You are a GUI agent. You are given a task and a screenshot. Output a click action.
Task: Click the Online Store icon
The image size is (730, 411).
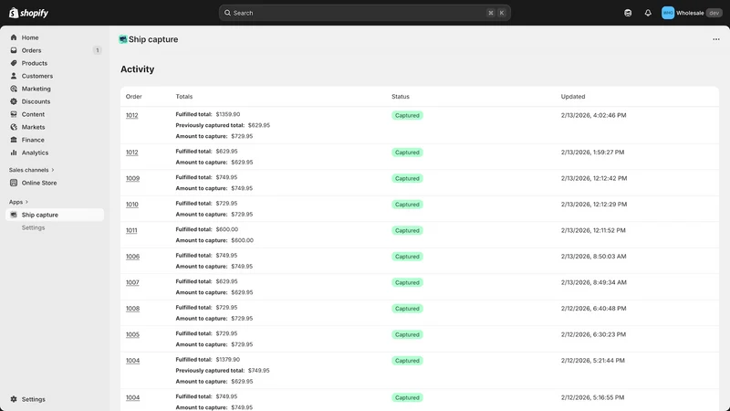coord(14,184)
